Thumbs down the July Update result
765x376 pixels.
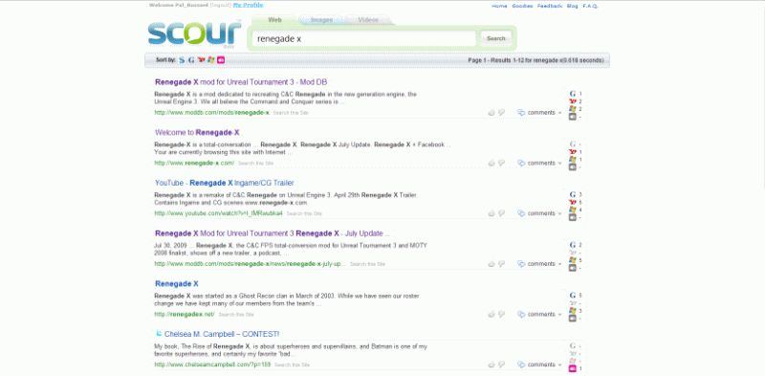pos(501,264)
